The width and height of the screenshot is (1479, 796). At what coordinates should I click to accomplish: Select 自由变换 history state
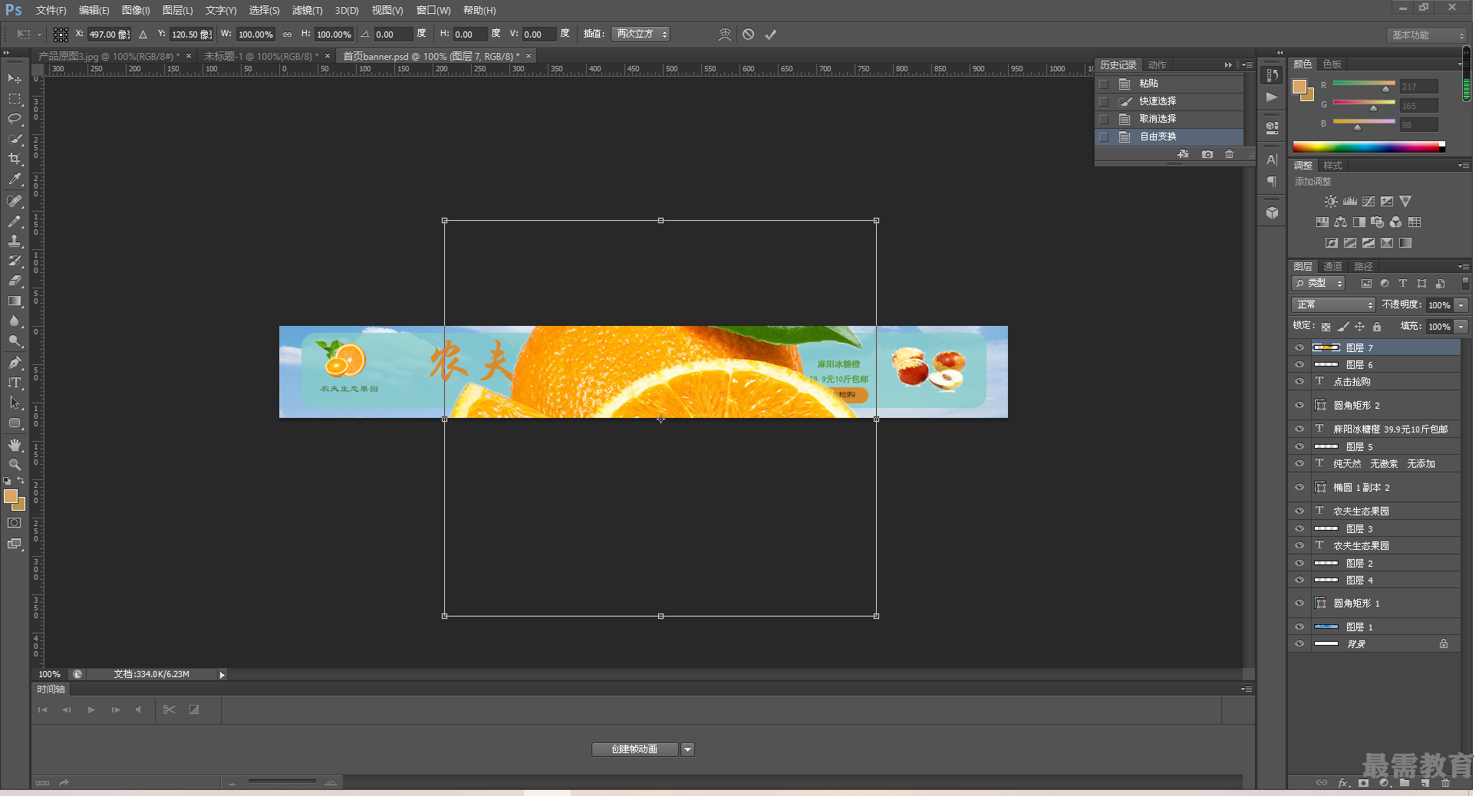coord(1169,137)
